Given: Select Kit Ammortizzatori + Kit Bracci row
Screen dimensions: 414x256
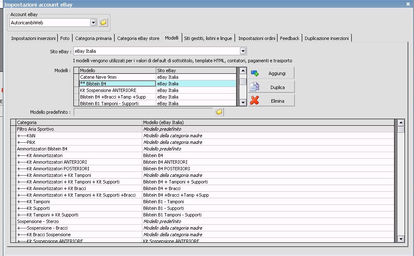Looking at the screenshot, I should (x=202, y=188).
